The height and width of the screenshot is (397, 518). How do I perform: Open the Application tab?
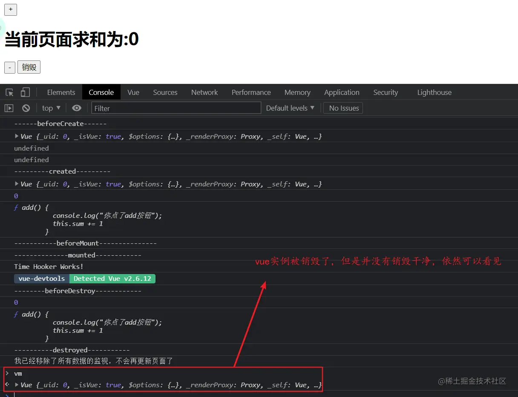pyautogui.click(x=342, y=92)
